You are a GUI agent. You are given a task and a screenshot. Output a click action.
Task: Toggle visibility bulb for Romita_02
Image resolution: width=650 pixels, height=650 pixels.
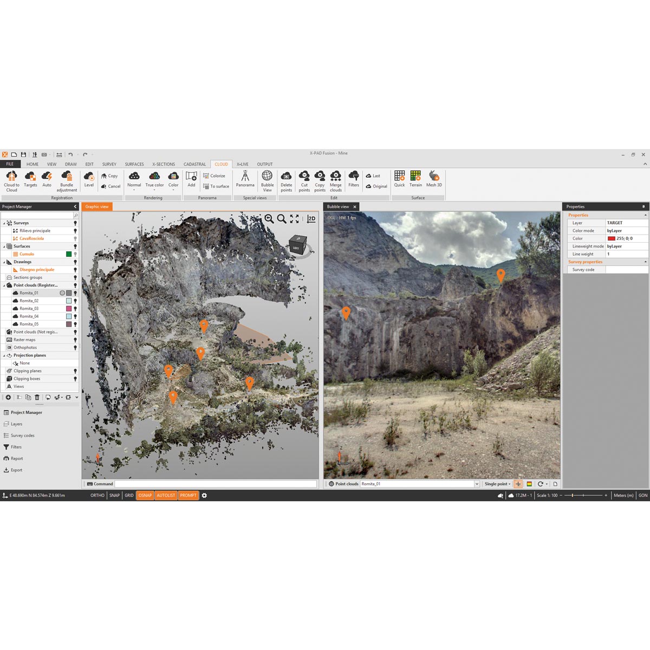click(x=75, y=301)
